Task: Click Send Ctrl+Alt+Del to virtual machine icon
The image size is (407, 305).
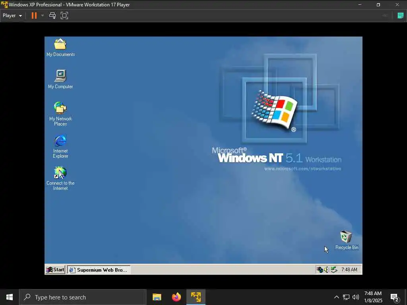Action: [x=52, y=15]
